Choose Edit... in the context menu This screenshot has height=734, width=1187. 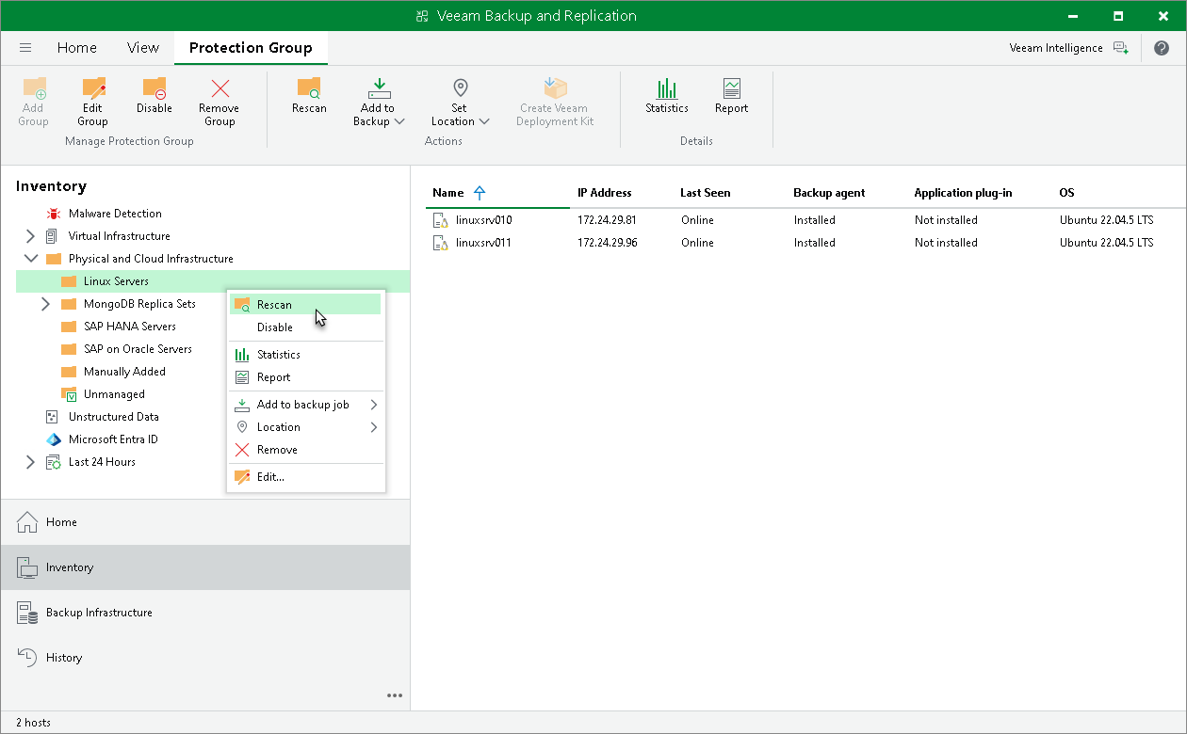click(305, 477)
